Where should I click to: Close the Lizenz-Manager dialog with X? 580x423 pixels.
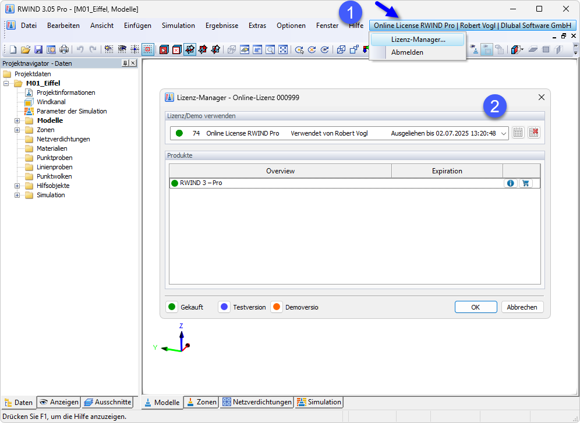click(542, 98)
